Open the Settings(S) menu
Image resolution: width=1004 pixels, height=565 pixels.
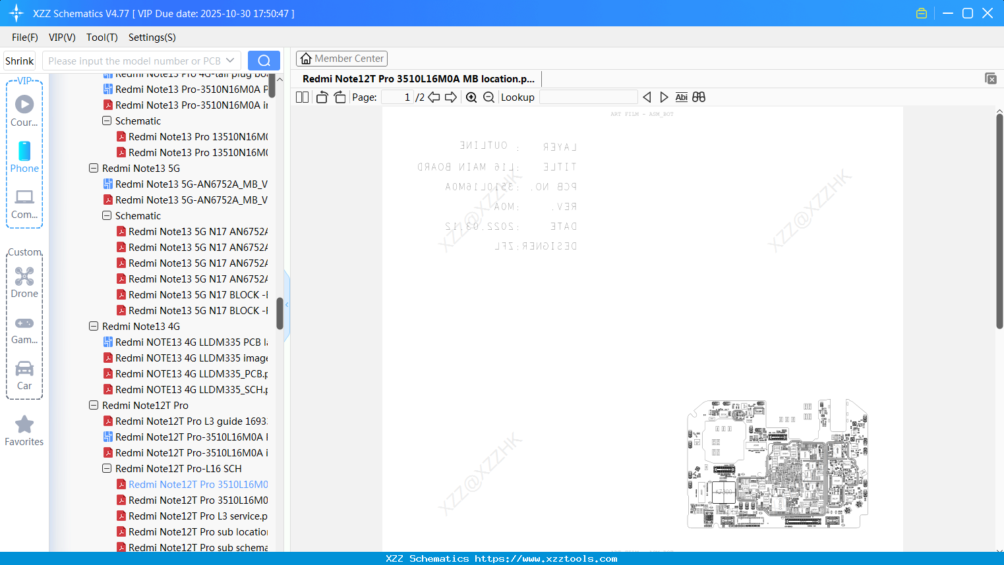[x=152, y=38]
